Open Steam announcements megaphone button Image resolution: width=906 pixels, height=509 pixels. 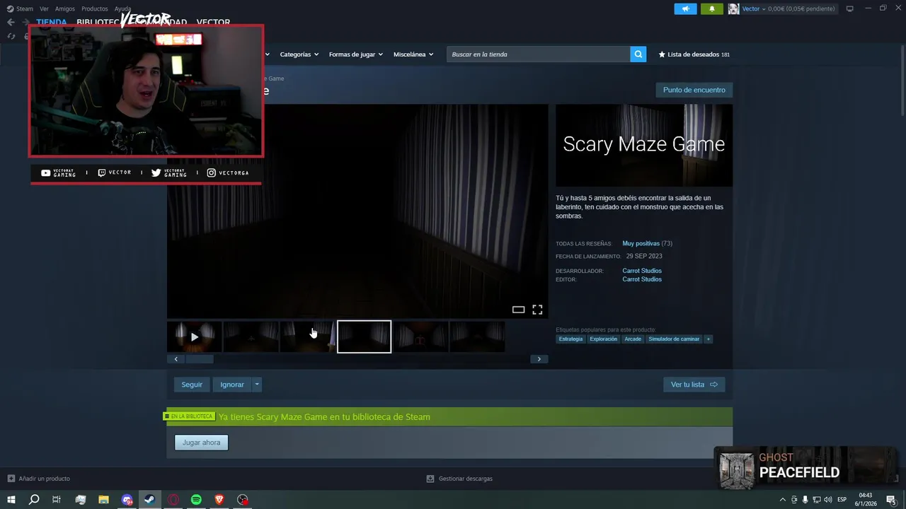point(685,8)
